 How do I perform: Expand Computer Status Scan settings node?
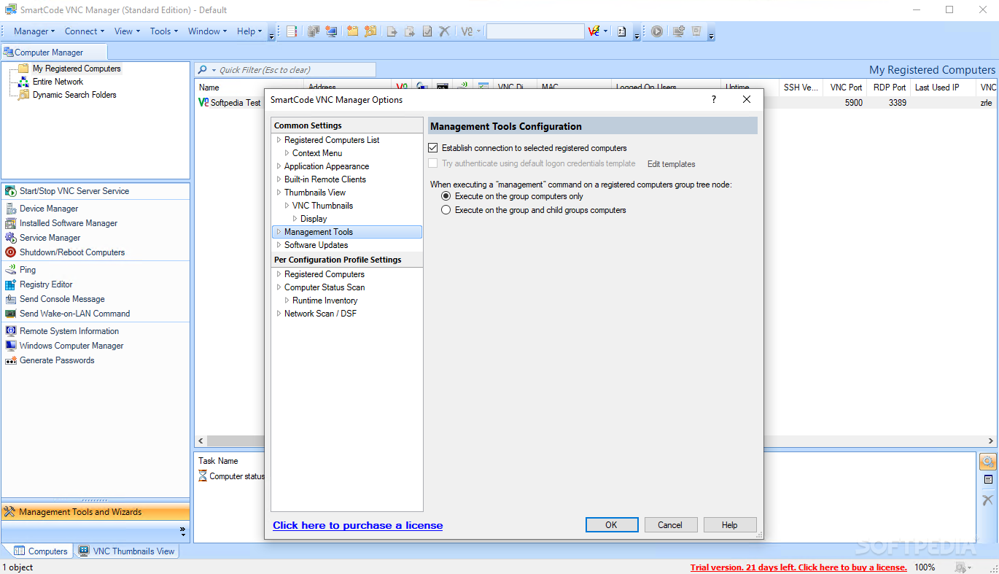(279, 287)
